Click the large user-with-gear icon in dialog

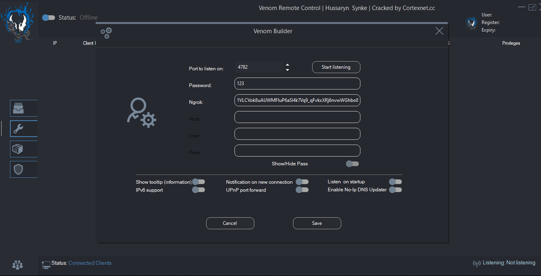[142, 113]
